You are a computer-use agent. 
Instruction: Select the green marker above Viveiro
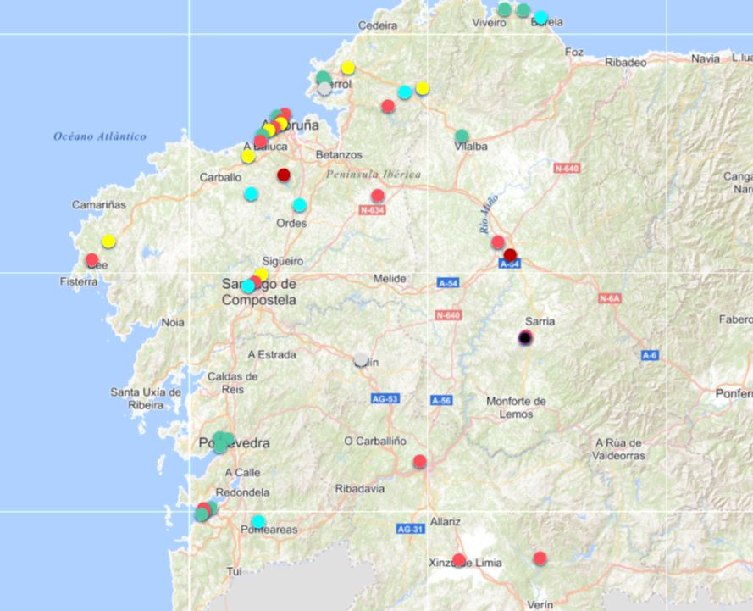click(506, 10)
